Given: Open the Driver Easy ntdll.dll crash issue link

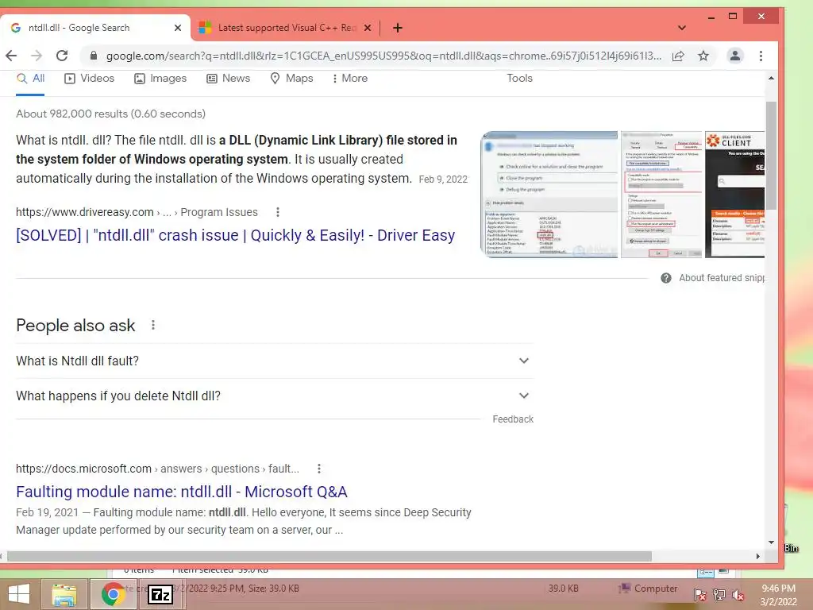Looking at the screenshot, I should [x=235, y=235].
